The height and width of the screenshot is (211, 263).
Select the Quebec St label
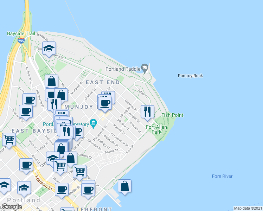click(90, 94)
